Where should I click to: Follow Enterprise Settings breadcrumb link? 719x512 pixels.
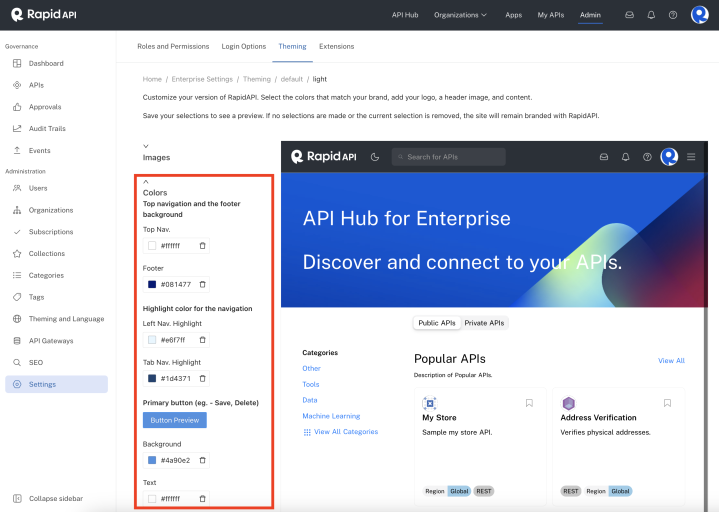point(202,79)
